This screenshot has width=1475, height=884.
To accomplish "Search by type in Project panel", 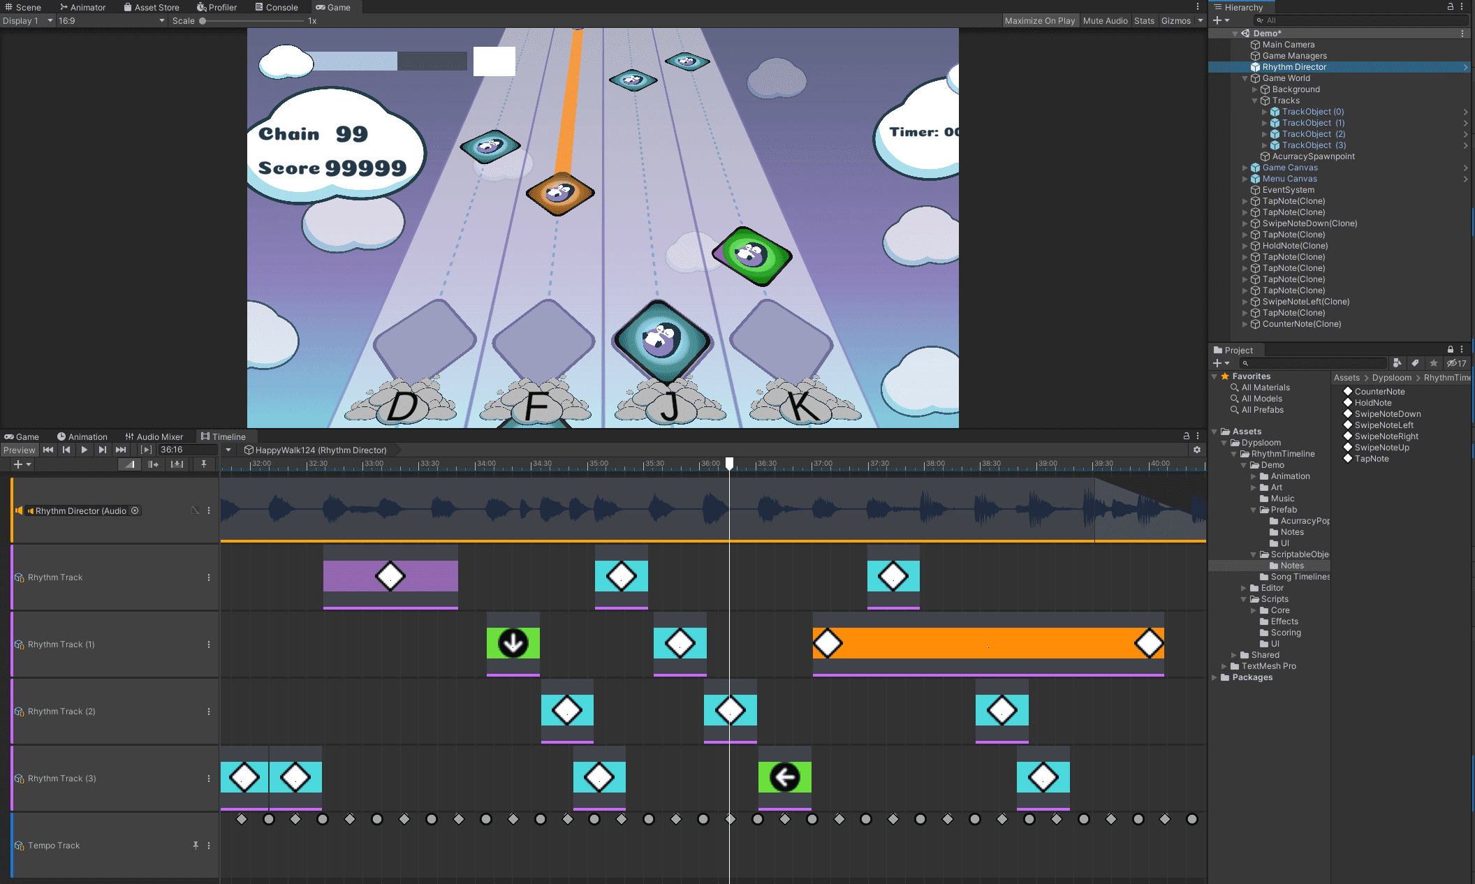I will pyautogui.click(x=1397, y=363).
